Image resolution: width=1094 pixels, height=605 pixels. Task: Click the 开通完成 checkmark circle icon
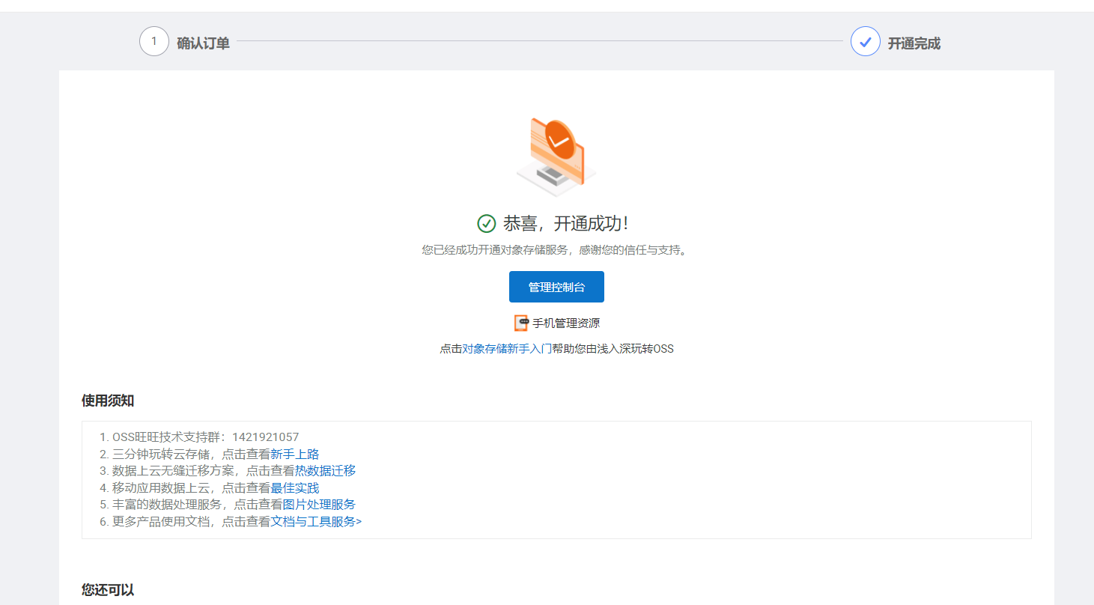tap(866, 41)
